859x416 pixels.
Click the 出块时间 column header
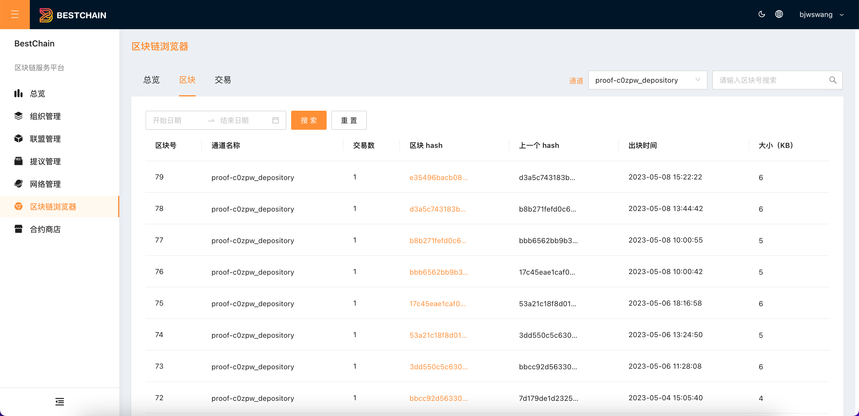coord(642,146)
